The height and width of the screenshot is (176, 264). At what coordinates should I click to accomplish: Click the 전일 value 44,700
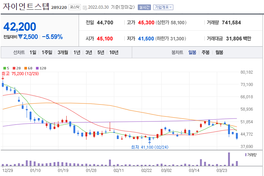click(105, 22)
